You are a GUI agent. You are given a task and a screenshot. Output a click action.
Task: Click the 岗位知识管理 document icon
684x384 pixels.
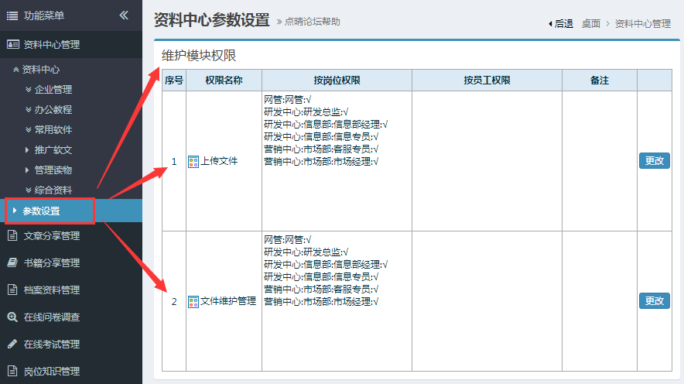(x=12, y=371)
